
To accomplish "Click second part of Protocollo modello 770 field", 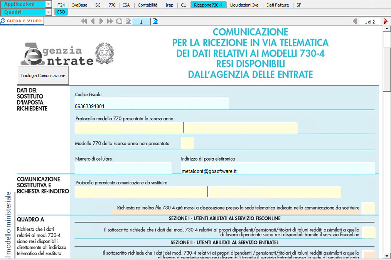I will pyautogui.click(x=241, y=127).
